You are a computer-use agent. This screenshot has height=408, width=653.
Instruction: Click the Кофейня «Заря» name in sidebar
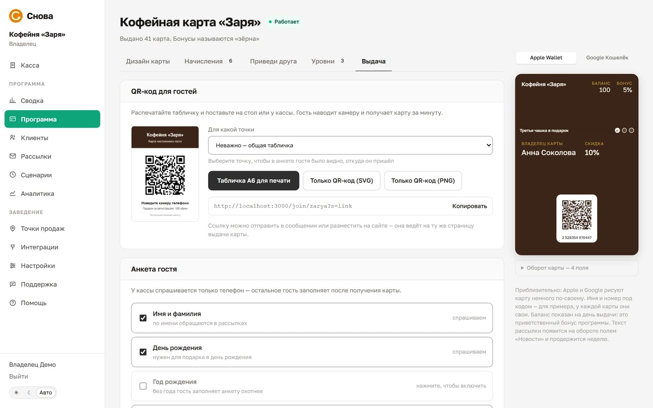pyautogui.click(x=37, y=34)
